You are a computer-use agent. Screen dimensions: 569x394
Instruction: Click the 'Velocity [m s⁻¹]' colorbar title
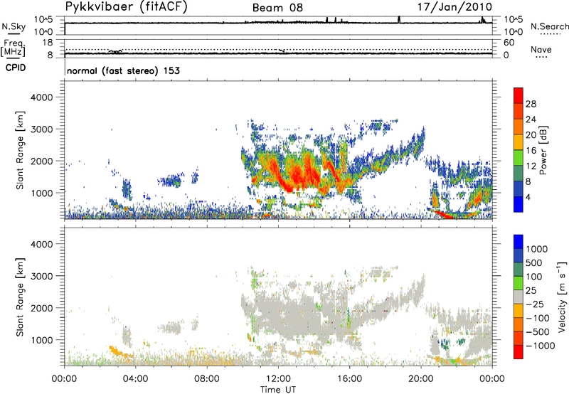pos(562,297)
